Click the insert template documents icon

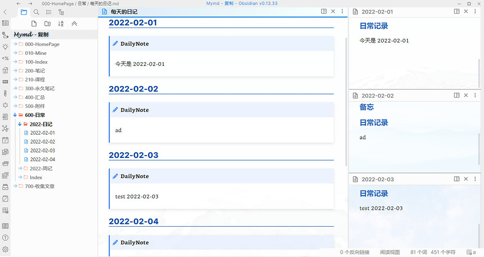click(5, 152)
